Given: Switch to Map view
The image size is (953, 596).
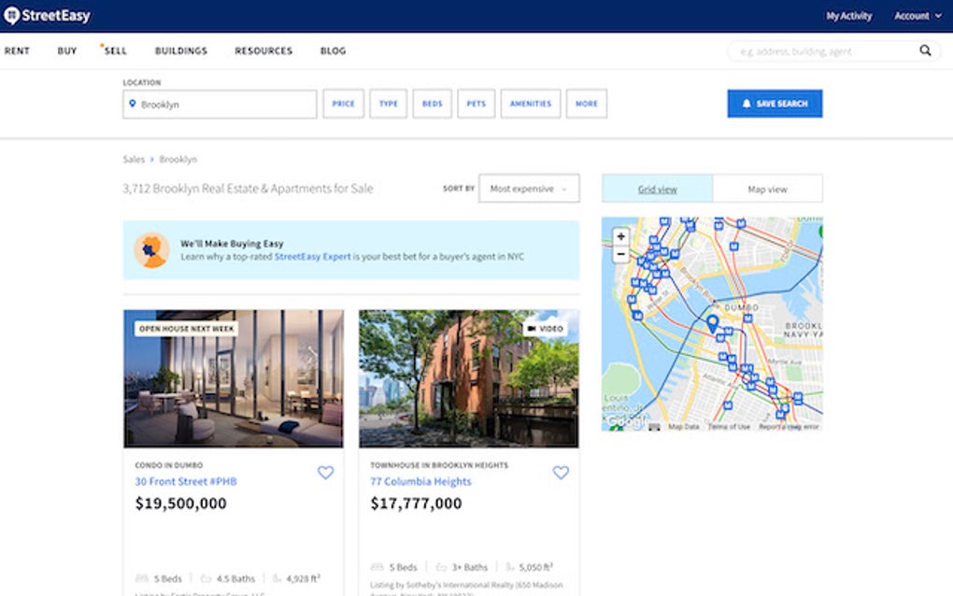Looking at the screenshot, I should pos(767,189).
